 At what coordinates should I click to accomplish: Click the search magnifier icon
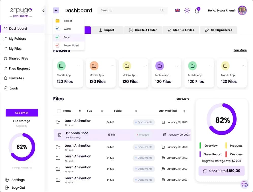(162, 10)
